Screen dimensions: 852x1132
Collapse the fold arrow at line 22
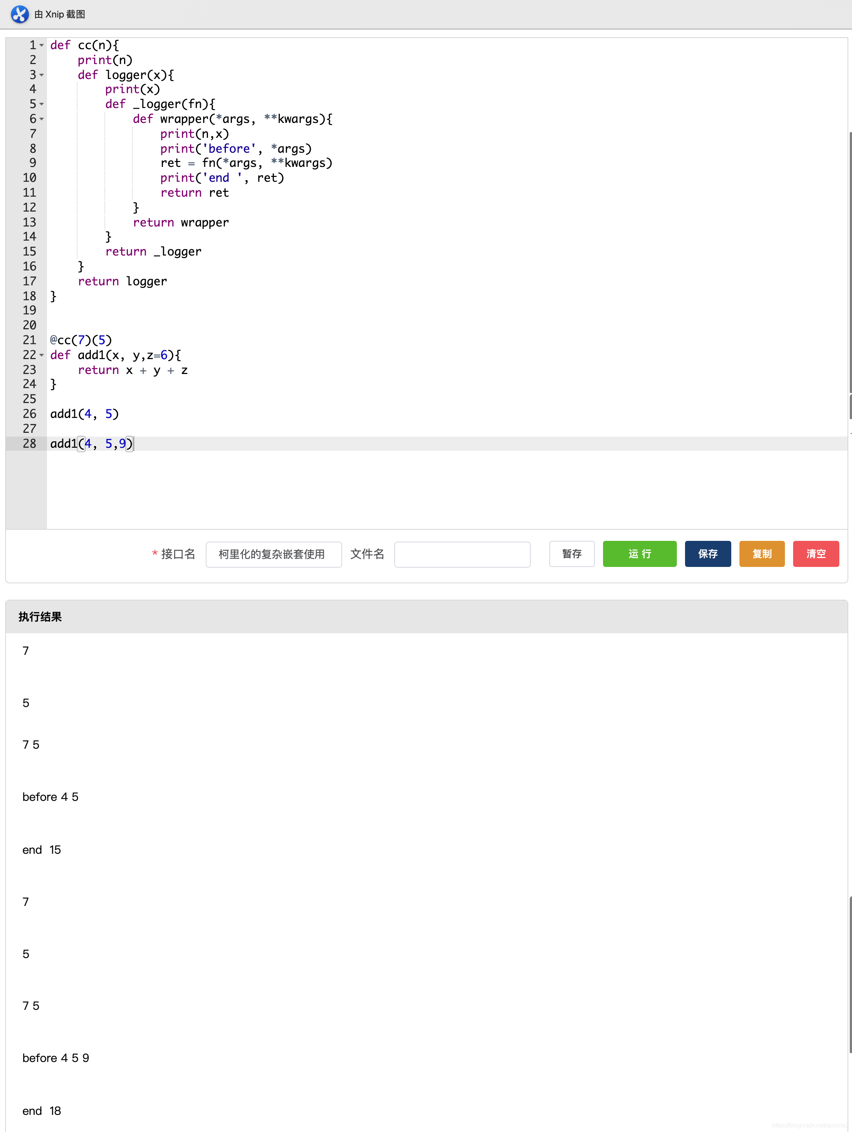[x=42, y=355]
